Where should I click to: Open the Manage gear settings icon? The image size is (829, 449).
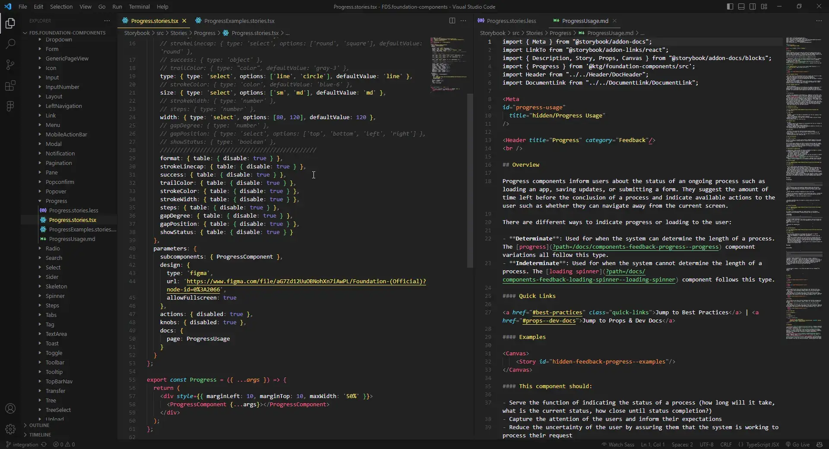click(x=10, y=429)
